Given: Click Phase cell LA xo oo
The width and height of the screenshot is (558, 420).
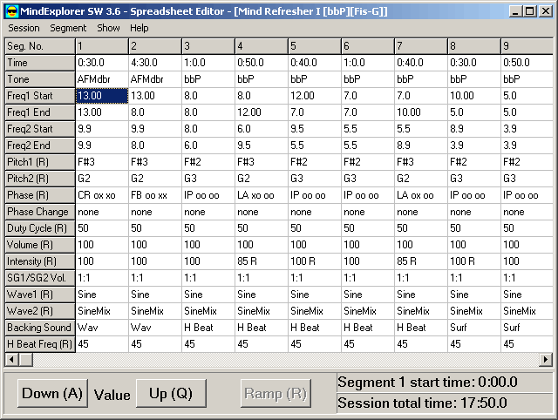Looking at the screenshot, I should tap(262, 195).
